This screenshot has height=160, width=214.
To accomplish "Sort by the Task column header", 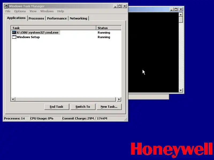I will coord(53,28).
